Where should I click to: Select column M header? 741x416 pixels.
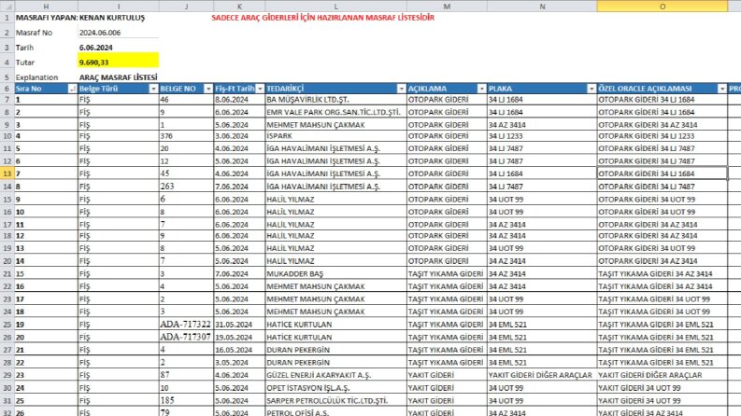[x=447, y=7]
